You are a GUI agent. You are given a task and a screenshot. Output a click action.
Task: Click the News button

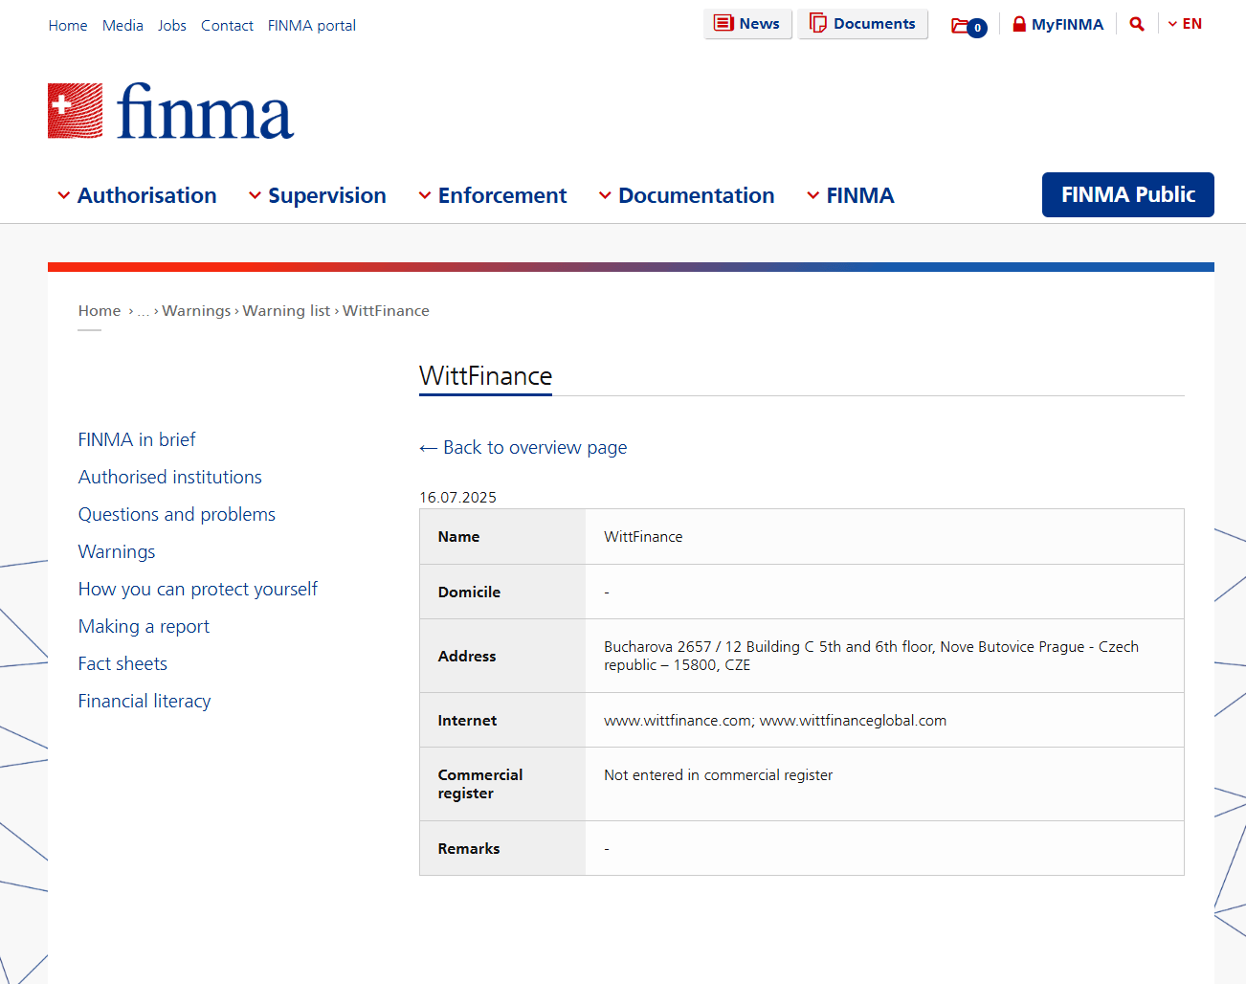point(747,24)
